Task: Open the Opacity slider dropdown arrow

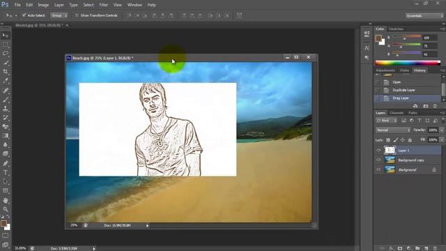Action: [x=442, y=130]
